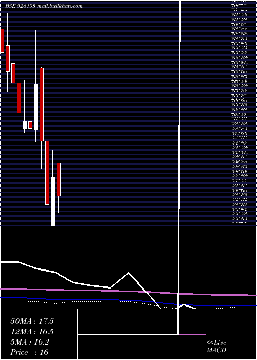Click the BSE 526198 mail.bullkhan.com title text
Screen dimensions: 257x360
44,6
